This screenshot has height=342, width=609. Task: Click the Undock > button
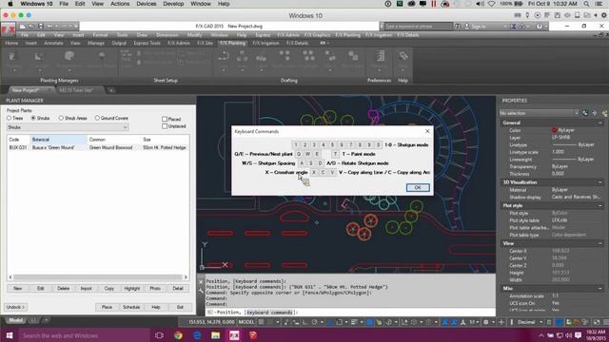point(15,307)
